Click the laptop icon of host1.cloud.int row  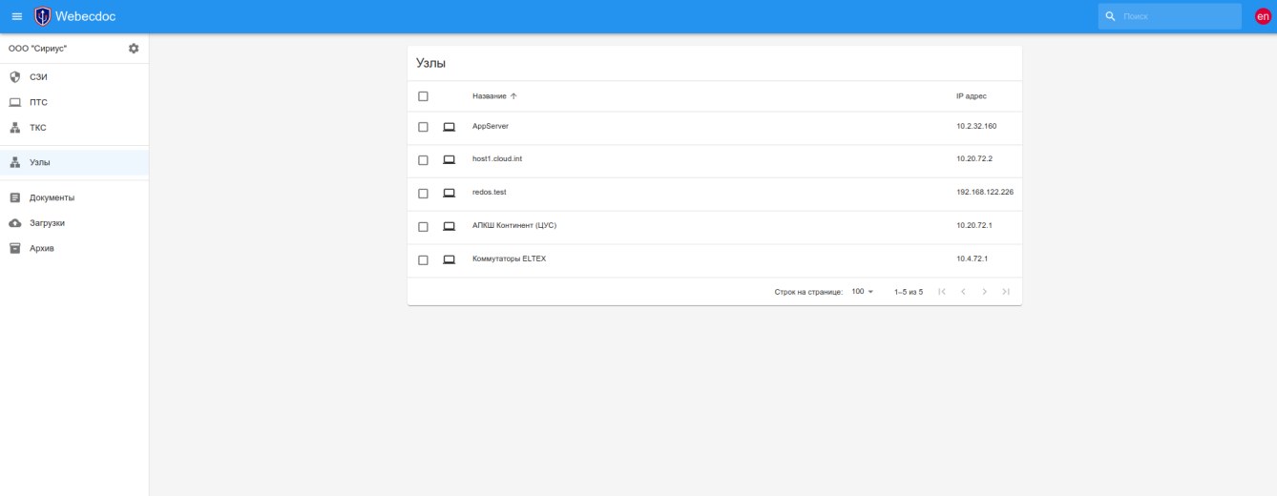[x=450, y=159]
